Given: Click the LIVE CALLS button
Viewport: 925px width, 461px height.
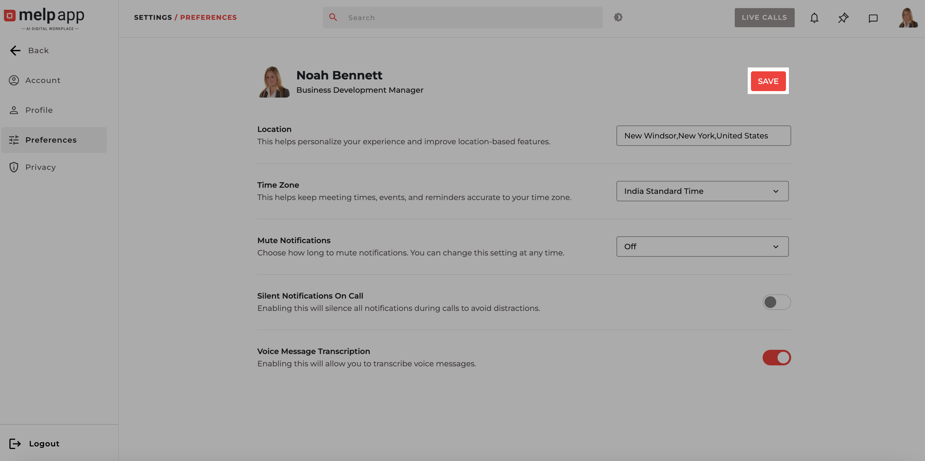Looking at the screenshot, I should point(764,18).
